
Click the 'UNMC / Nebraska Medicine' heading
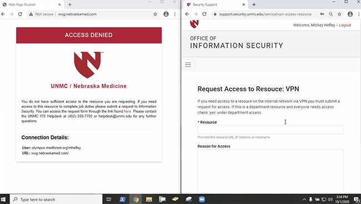(x=89, y=86)
